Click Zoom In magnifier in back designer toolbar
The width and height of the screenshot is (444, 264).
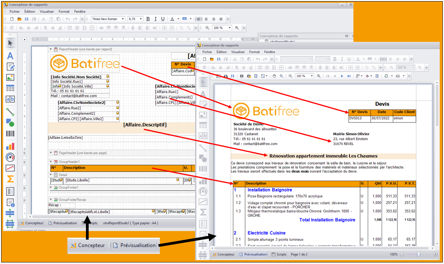coord(237,28)
